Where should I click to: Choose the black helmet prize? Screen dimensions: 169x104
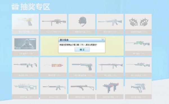[82, 24]
